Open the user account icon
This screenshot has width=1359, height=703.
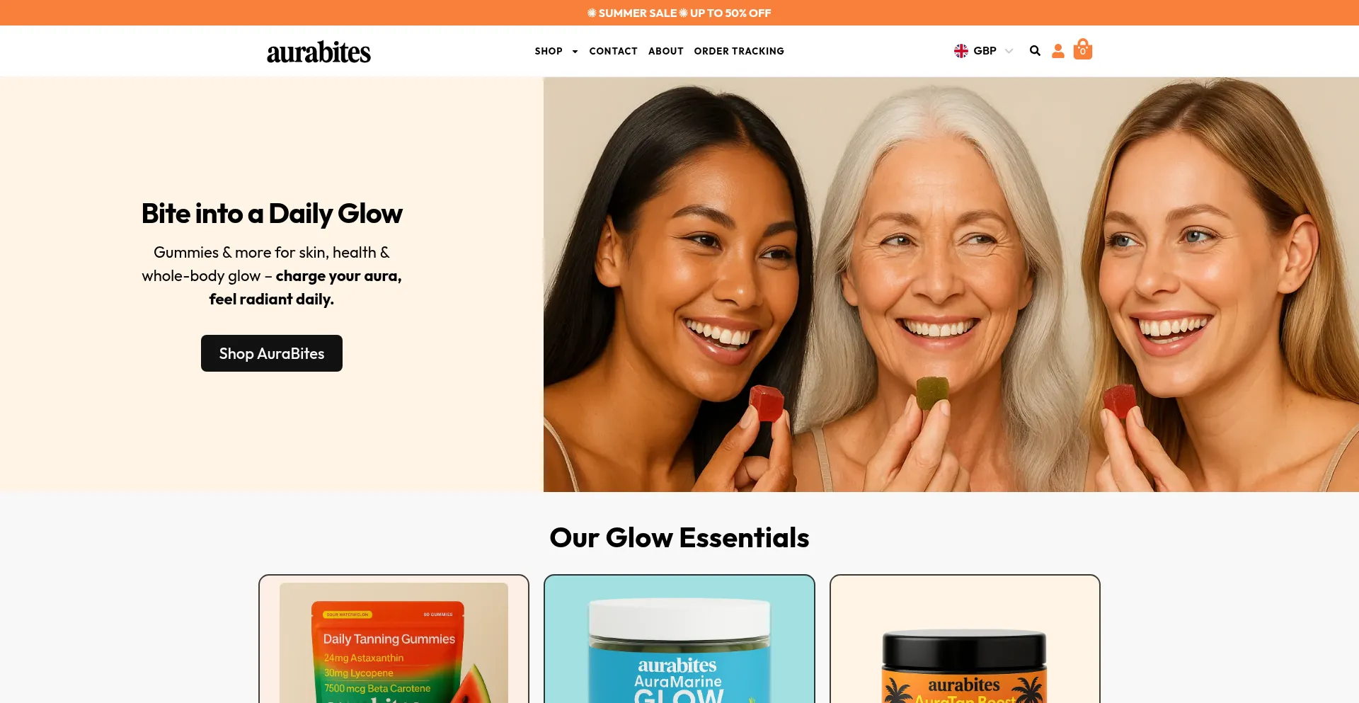click(1058, 51)
